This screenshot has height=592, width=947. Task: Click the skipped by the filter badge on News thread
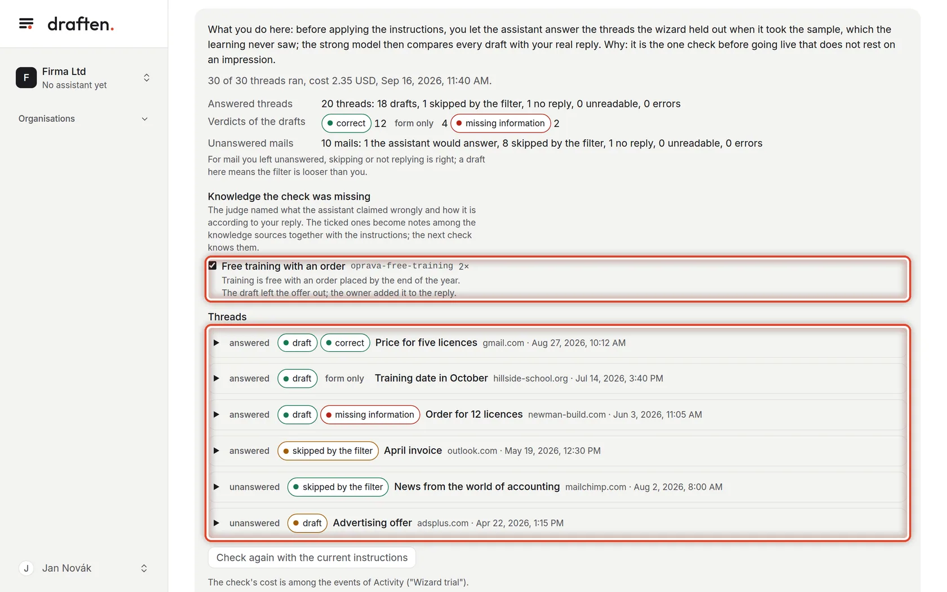(338, 487)
